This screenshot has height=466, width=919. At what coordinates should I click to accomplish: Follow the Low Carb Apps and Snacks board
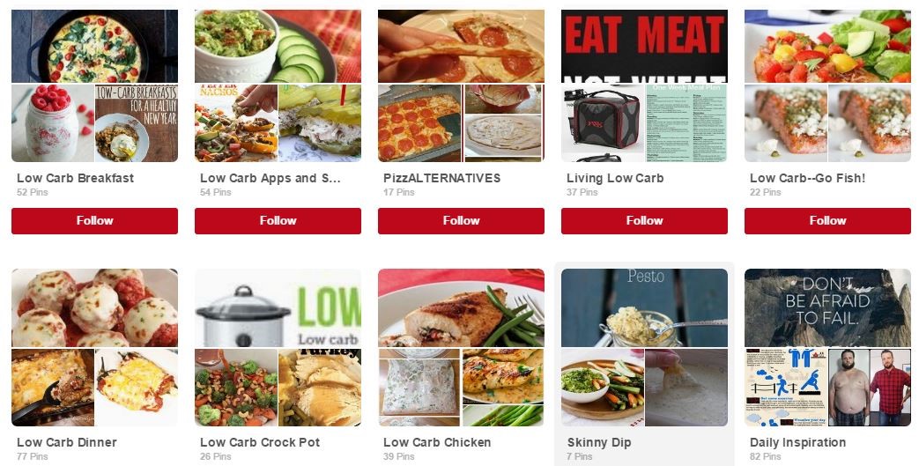(x=278, y=221)
